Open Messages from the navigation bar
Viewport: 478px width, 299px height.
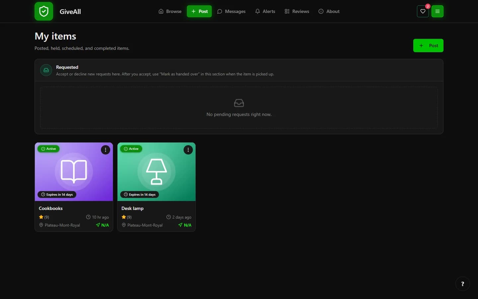[x=231, y=11]
